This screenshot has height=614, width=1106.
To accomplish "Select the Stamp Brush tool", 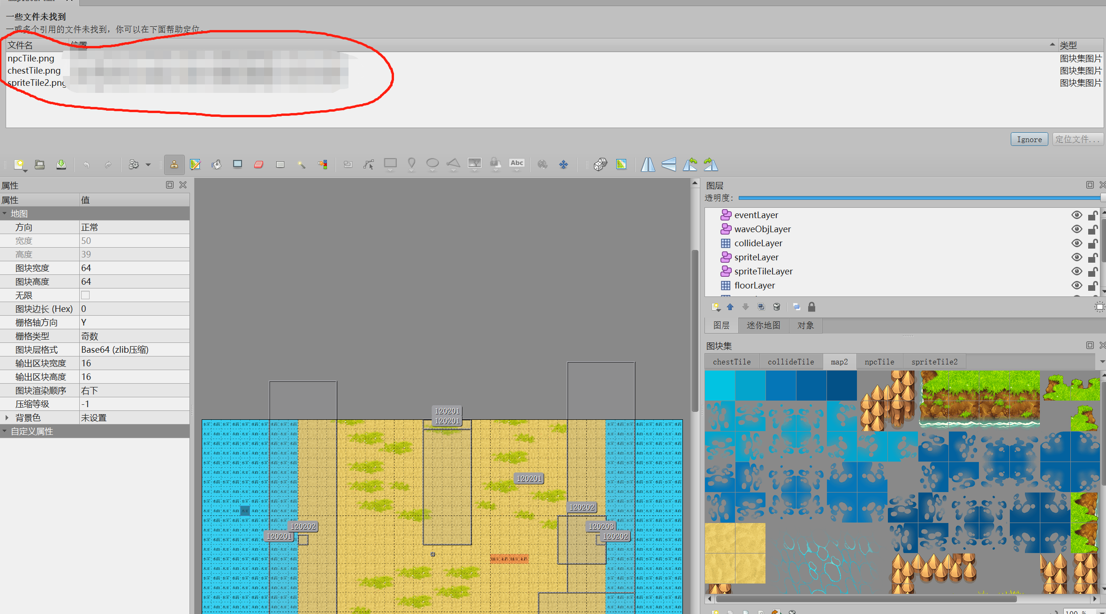I will click(174, 165).
